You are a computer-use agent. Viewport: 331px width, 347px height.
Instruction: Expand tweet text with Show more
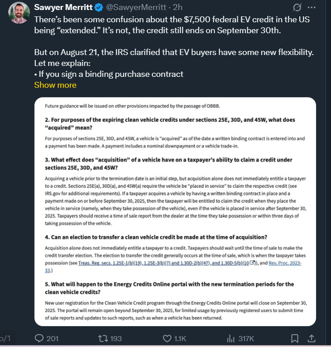55,85
